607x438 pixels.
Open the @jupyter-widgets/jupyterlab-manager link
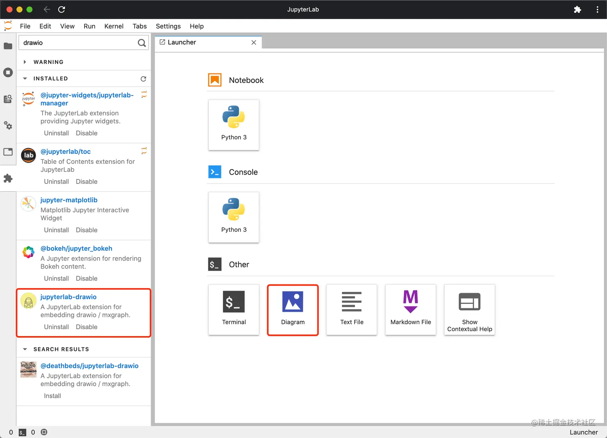click(87, 99)
